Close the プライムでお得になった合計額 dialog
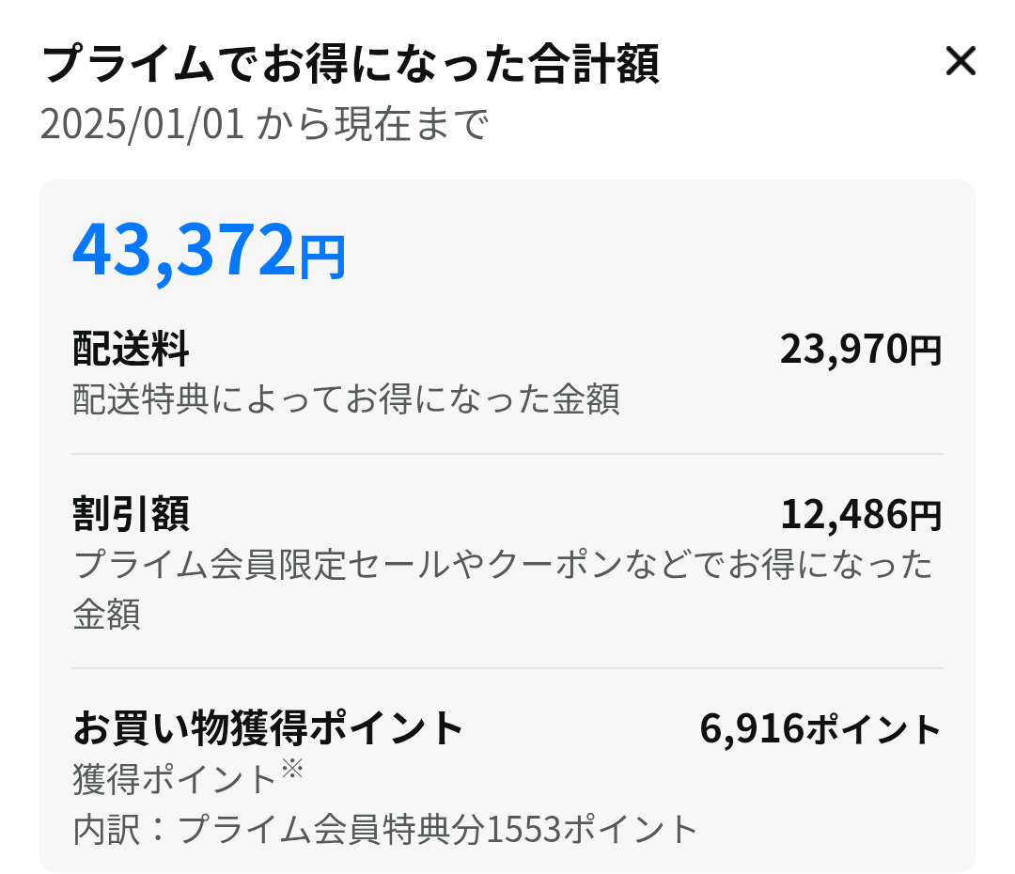 [960, 62]
